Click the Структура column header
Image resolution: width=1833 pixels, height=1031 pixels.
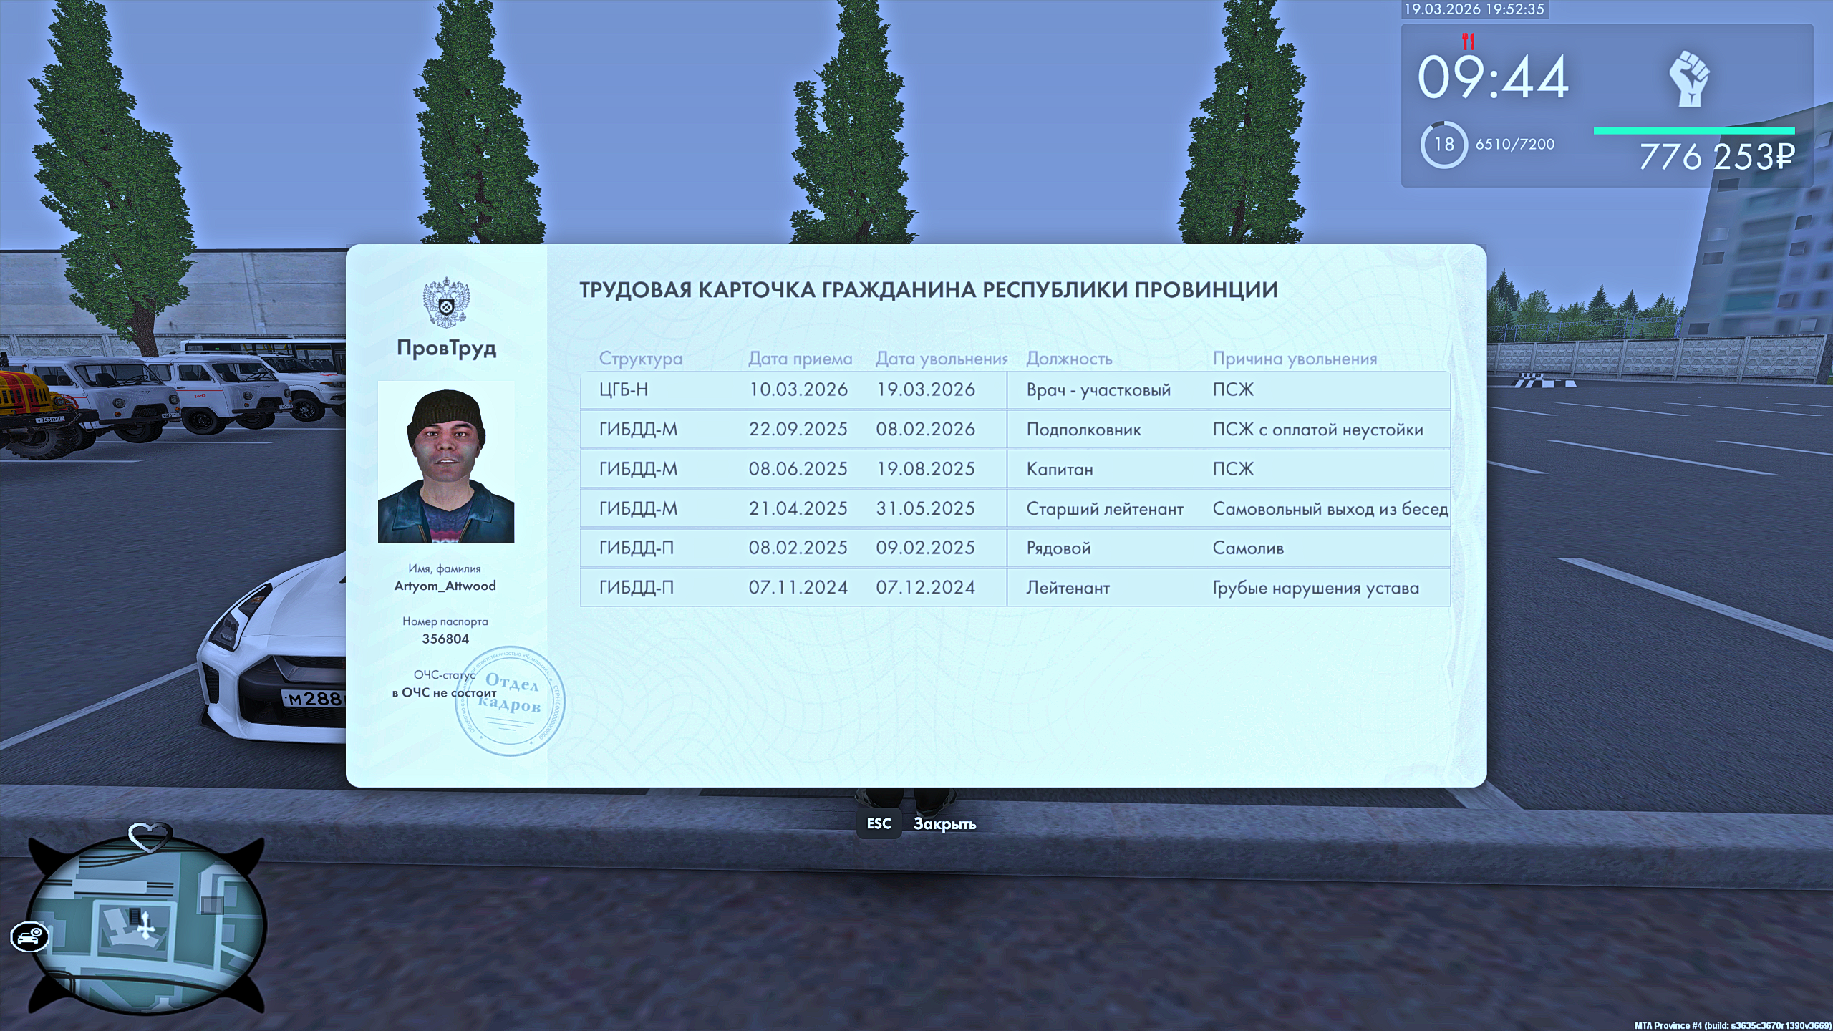[640, 359]
